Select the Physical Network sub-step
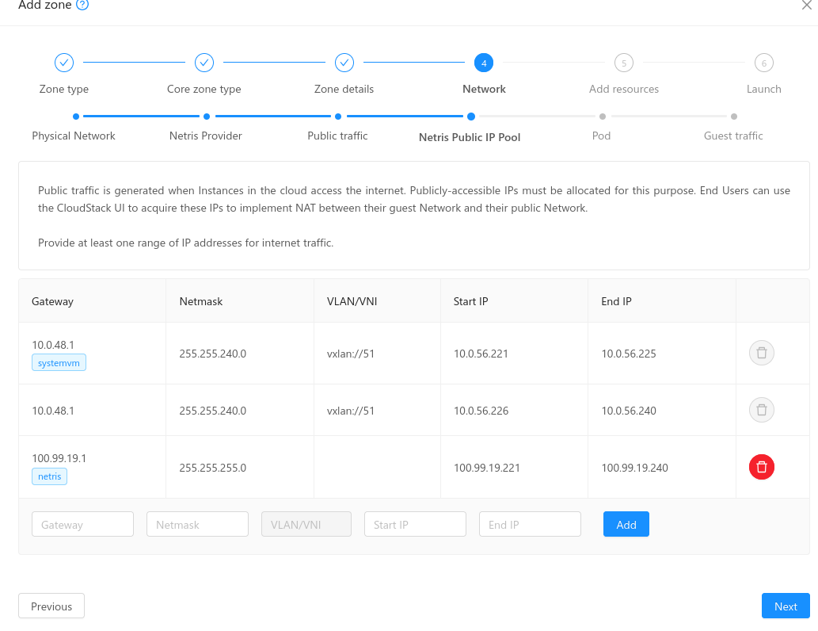Image resolution: width=818 pixels, height=631 pixels. click(x=75, y=117)
